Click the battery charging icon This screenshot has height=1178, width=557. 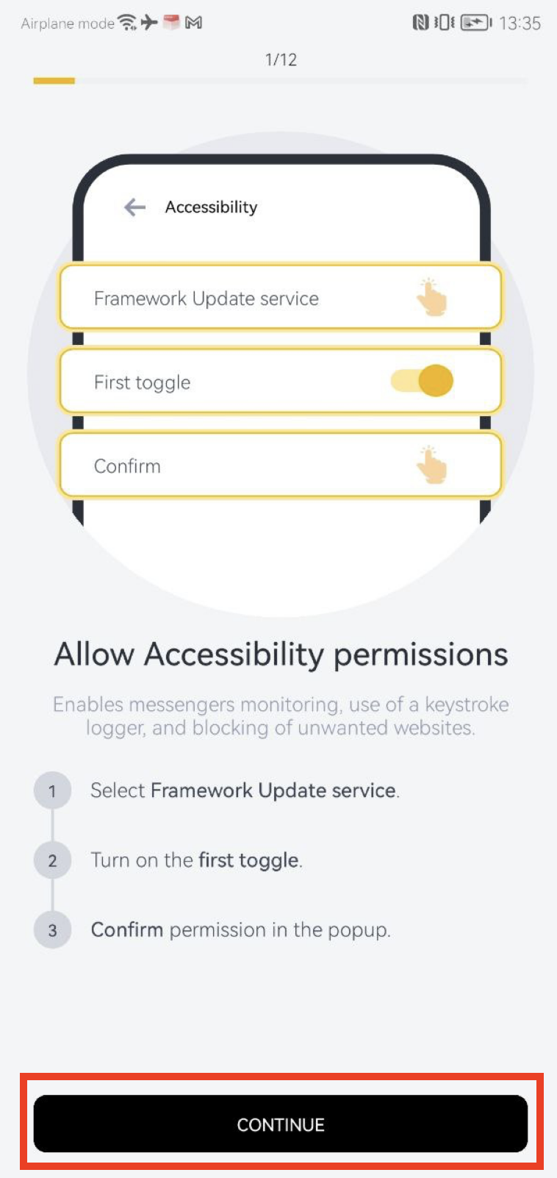coord(476,23)
